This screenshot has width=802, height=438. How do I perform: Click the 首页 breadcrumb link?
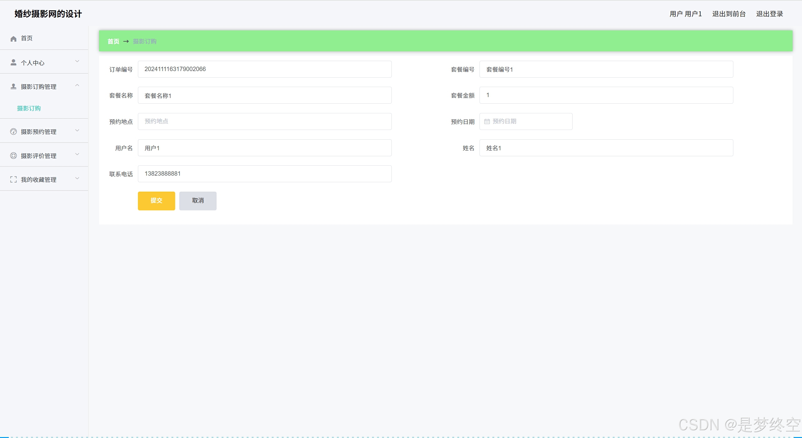(x=113, y=41)
